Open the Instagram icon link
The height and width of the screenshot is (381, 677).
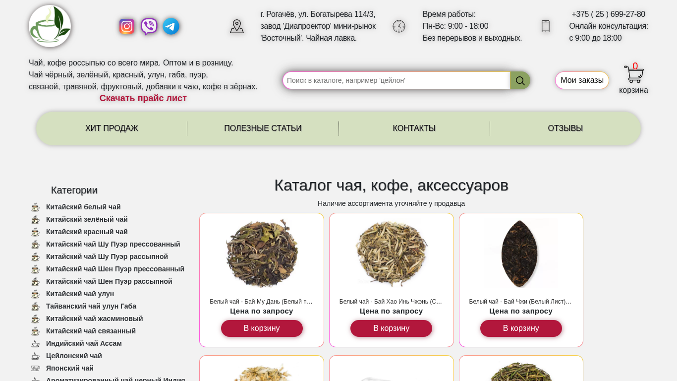pos(127,26)
